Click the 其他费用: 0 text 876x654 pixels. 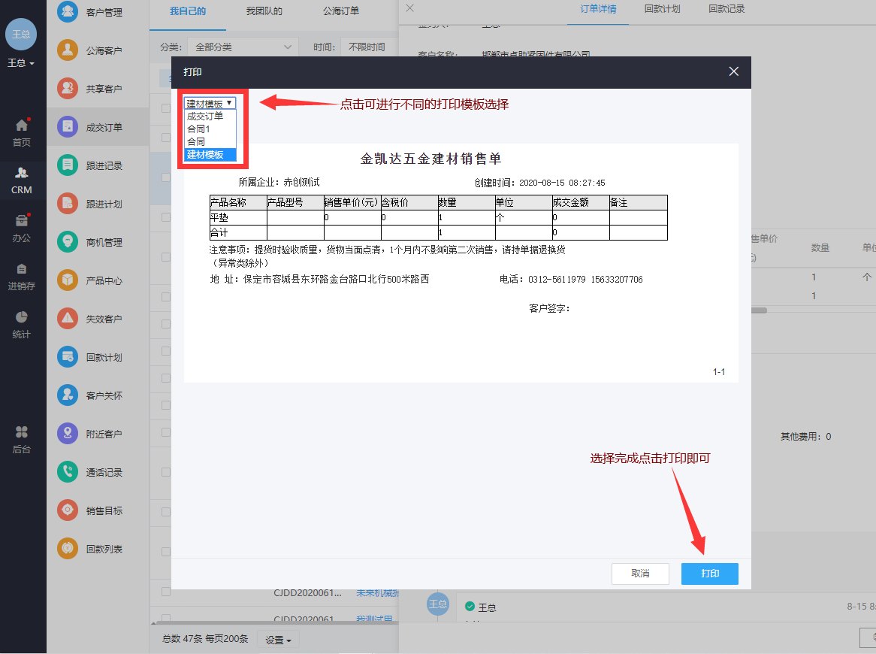pos(805,437)
